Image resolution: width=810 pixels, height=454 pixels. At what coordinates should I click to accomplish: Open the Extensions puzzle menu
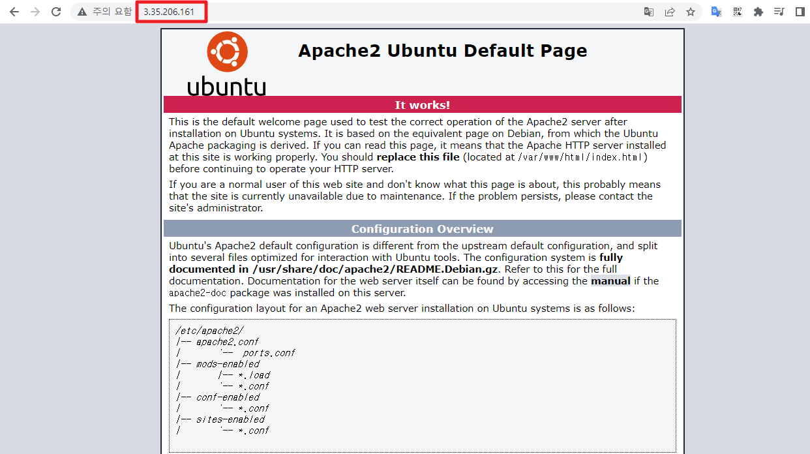pos(758,12)
